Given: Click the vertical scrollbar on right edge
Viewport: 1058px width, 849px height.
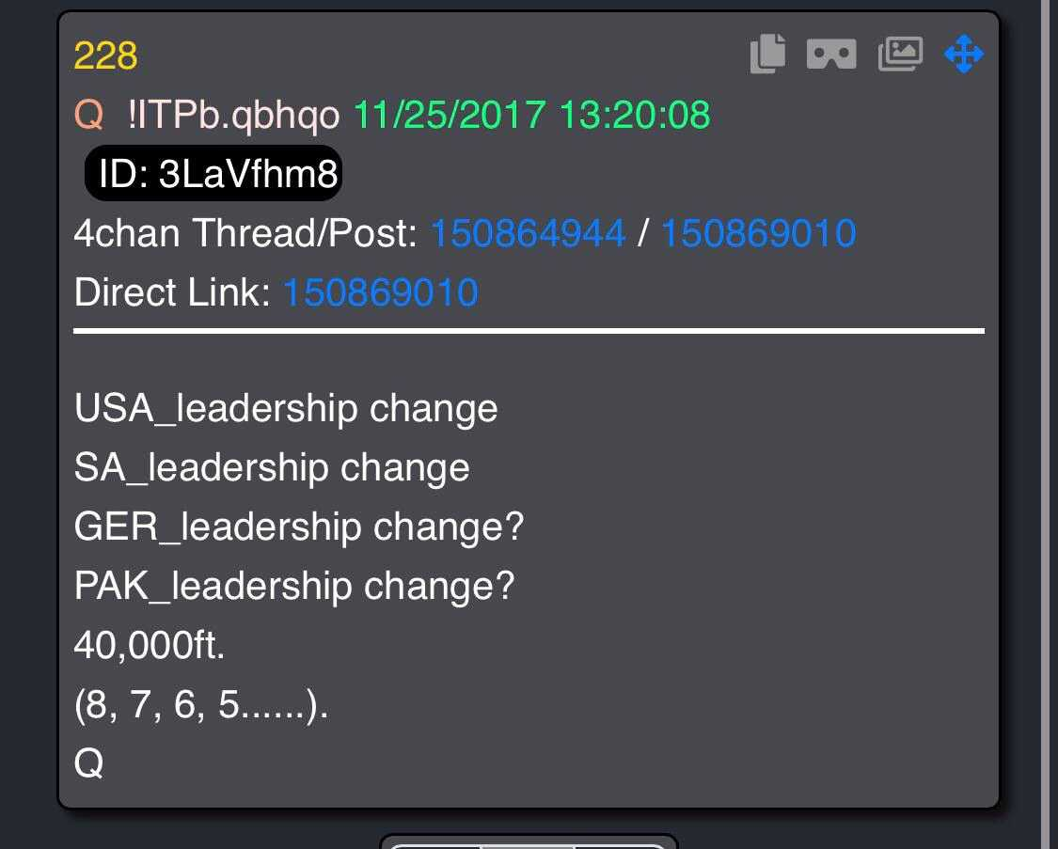Looking at the screenshot, I should (1048, 424).
